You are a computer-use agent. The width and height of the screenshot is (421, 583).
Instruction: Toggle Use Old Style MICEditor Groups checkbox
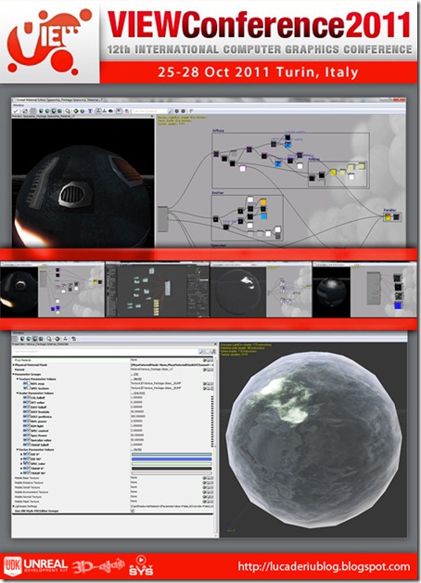[x=133, y=511]
